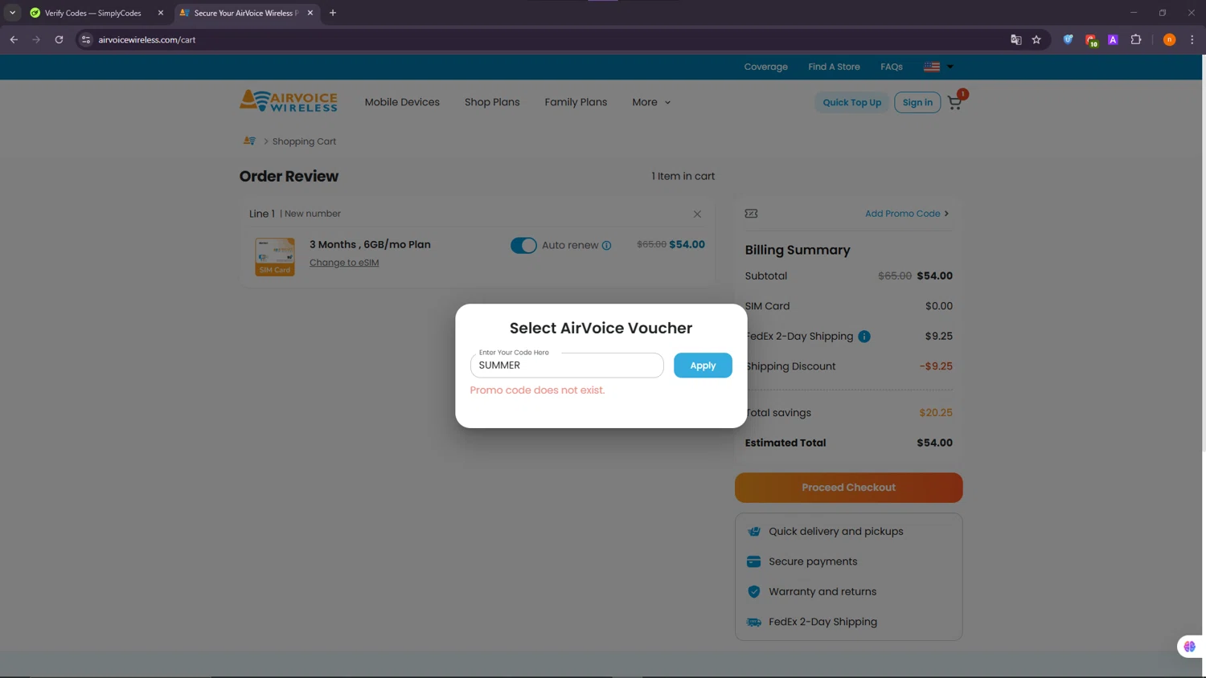Click 'Warranty and returns' text

822,592
